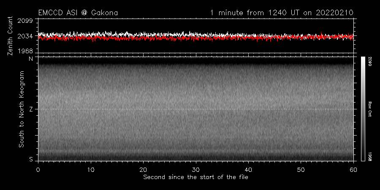Click the 2099 tick label on the Zenith Count axis
This screenshot has width=380, height=190.
pos(25,21)
